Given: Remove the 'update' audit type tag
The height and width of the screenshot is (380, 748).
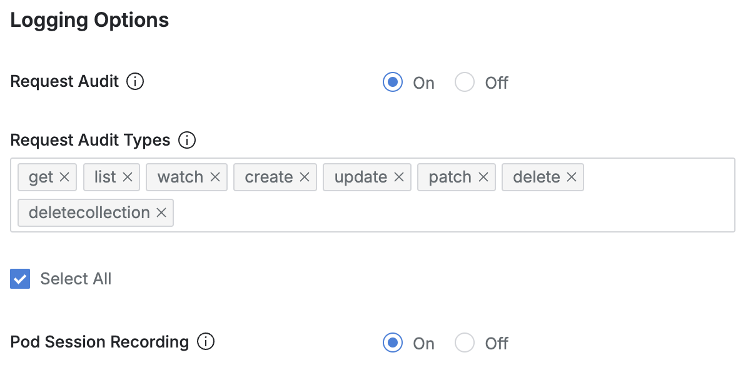Looking at the screenshot, I should tap(399, 177).
